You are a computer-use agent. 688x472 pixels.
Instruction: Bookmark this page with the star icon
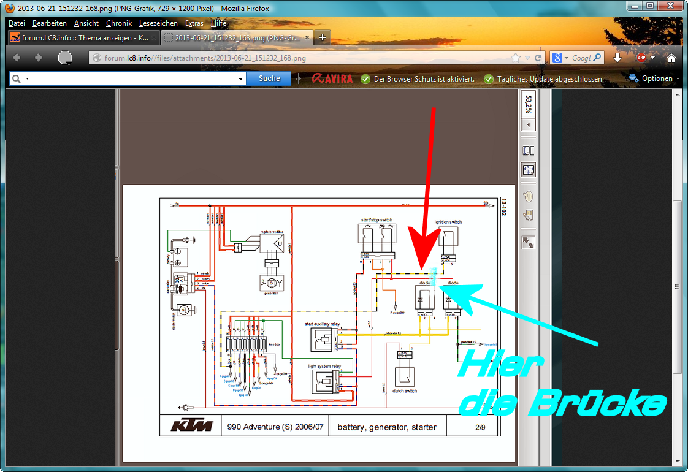click(x=516, y=58)
